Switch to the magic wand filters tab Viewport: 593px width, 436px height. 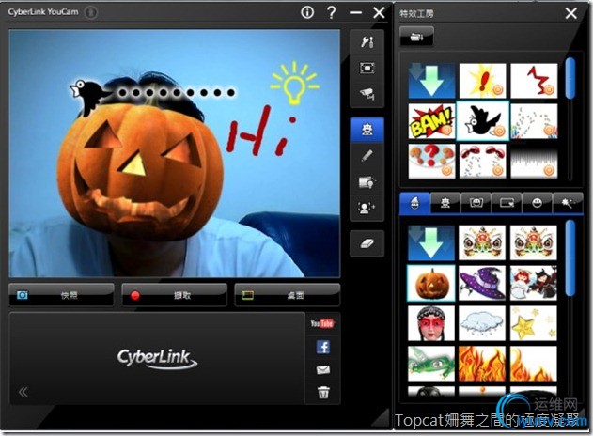coord(568,204)
